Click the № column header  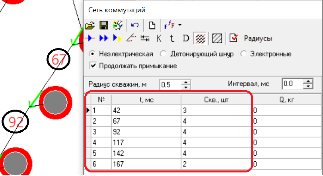pos(101,100)
